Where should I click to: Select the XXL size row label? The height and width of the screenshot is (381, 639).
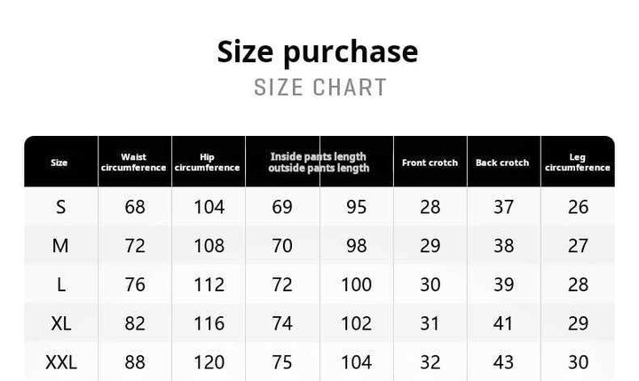pos(61,362)
